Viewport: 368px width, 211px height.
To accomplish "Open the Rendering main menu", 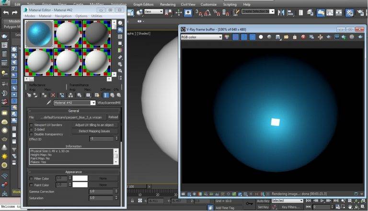I will pos(168,4).
